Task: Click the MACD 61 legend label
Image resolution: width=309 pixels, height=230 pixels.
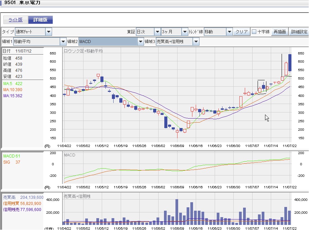Action: 12,156
